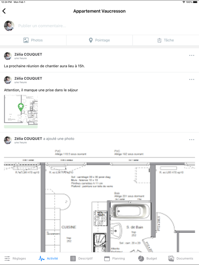
Task: Tap the Tâche clipboard icon
Action: 159,40
